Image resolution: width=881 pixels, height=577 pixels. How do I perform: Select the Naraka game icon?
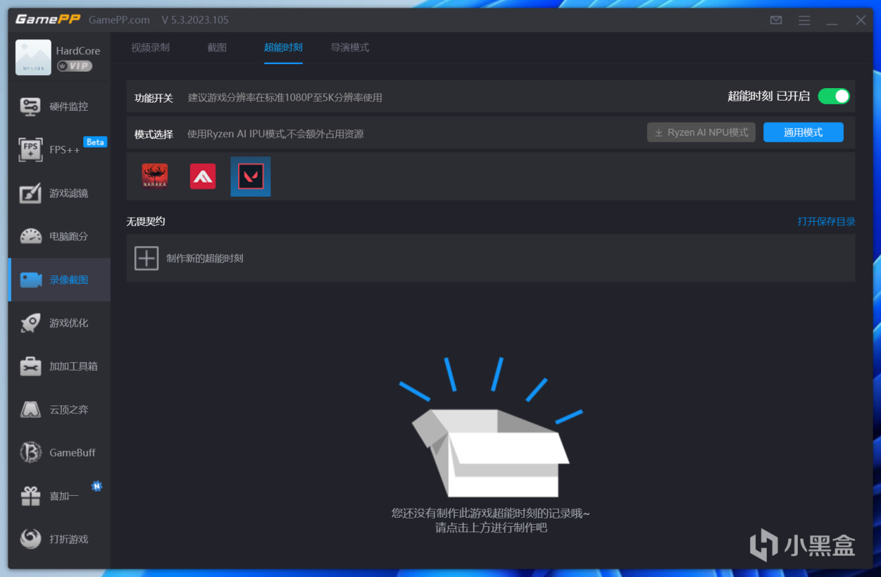(155, 176)
